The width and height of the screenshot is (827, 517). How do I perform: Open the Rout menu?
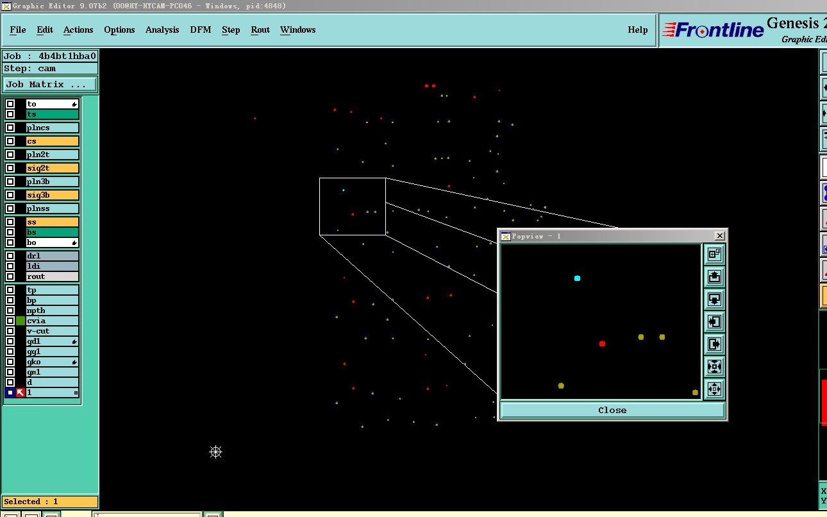click(x=260, y=30)
